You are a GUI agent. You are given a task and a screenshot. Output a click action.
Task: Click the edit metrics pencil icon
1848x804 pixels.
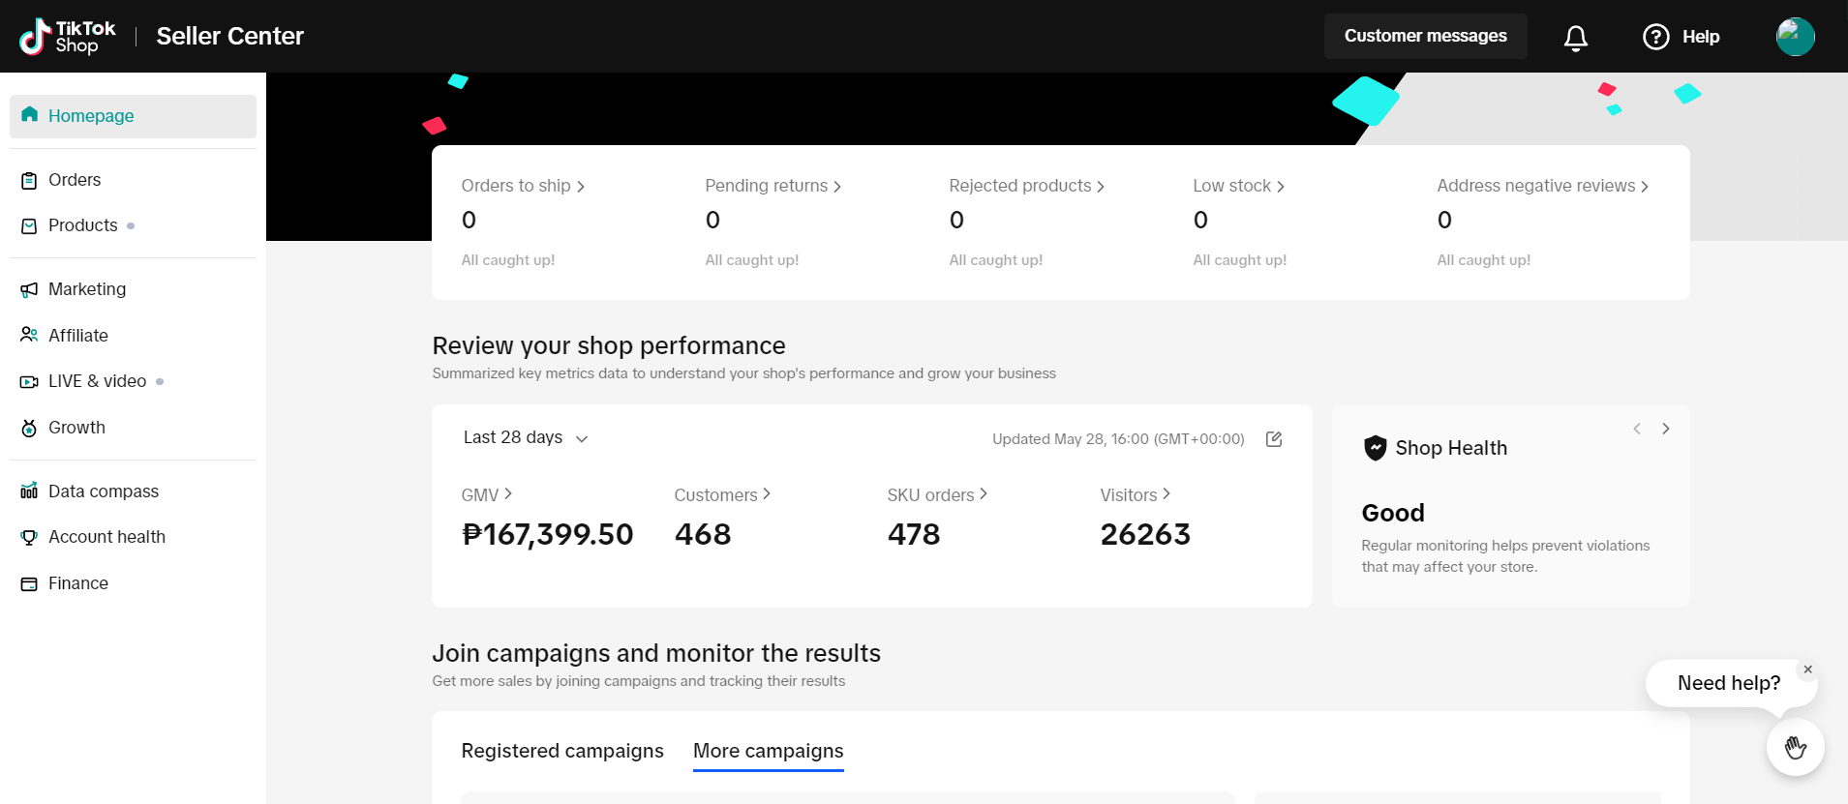[x=1274, y=439]
